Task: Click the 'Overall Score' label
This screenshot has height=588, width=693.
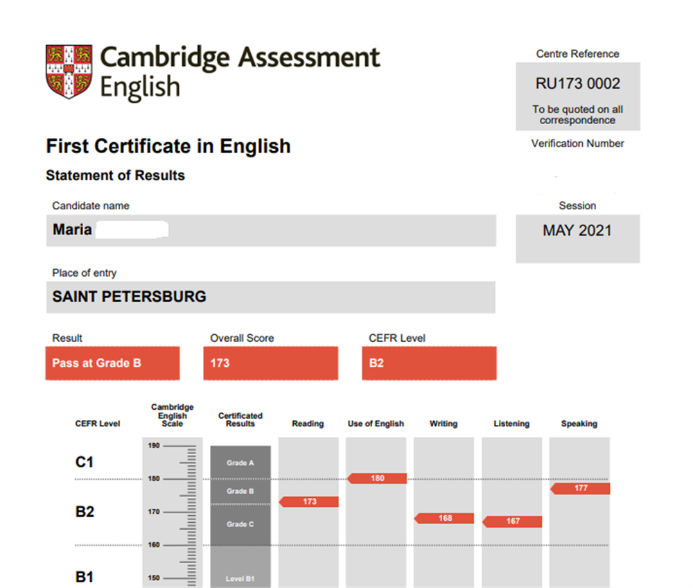Action: 242,338
